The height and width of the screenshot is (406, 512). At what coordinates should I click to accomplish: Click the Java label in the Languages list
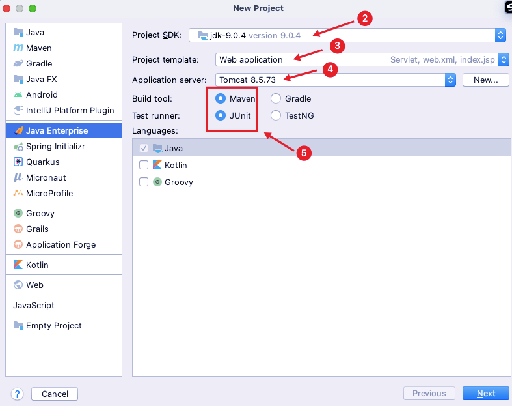pos(174,148)
